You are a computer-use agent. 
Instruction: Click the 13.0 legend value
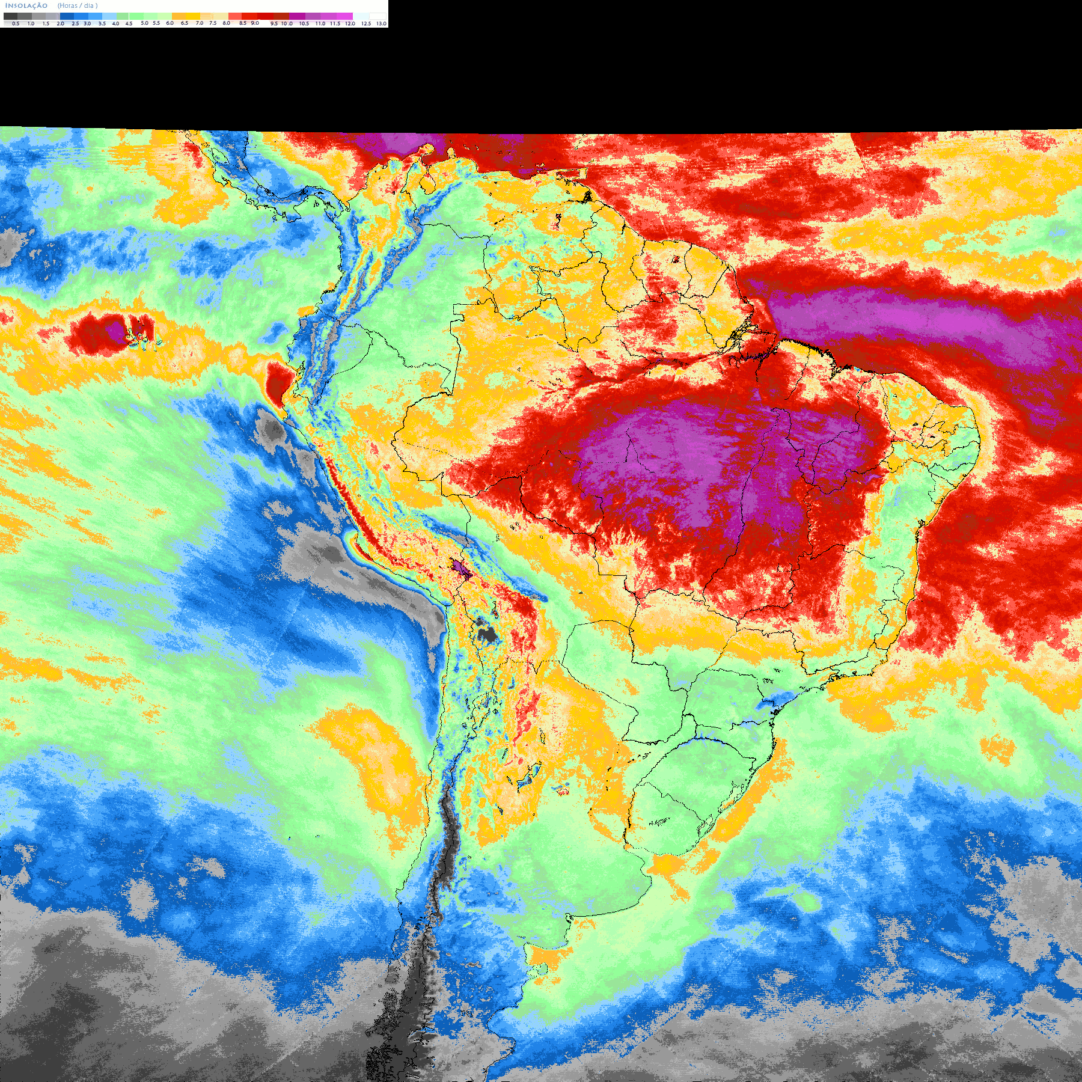coord(381,23)
